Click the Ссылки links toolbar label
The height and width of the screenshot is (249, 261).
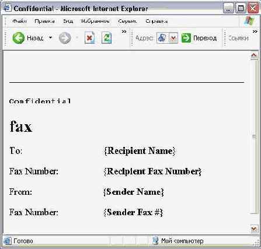238,38
